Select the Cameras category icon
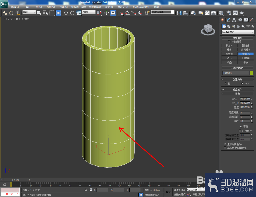256x197 pixels. pos(238,26)
